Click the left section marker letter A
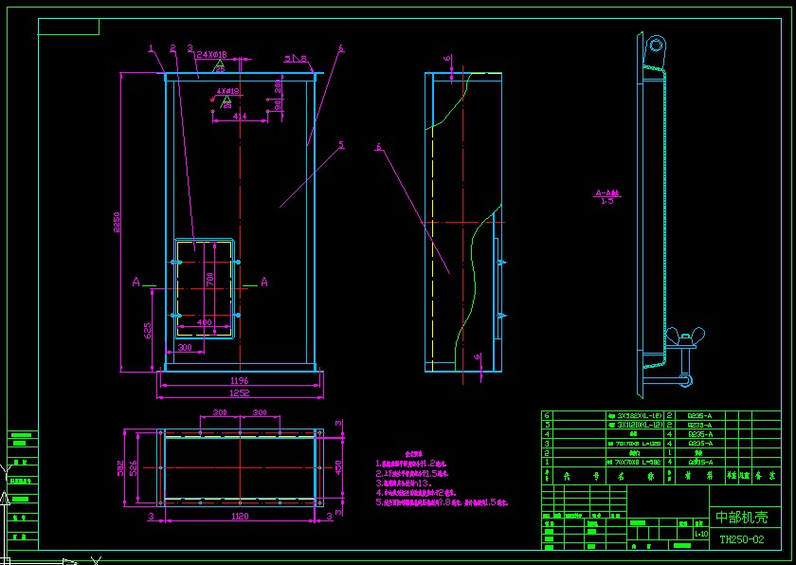This screenshot has height=565, width=796. point(137,282)
